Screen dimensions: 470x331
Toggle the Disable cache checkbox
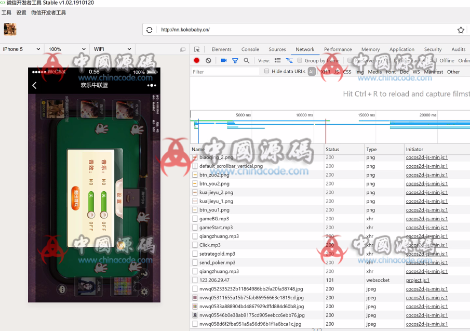point(388,60)
